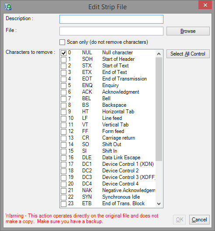Close the Edit Strip File dialog
This screenshot has height=231, width=215.
point(205,5)
